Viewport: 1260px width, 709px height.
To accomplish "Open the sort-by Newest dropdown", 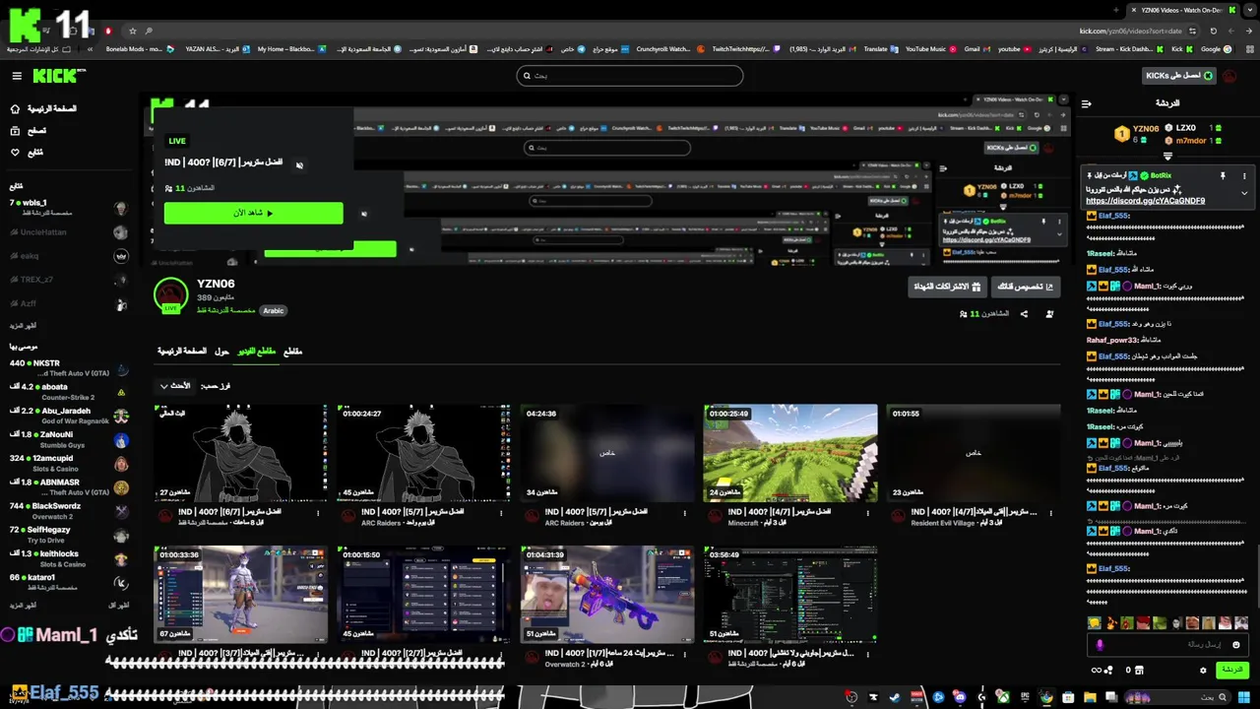I will coord(176,386).
